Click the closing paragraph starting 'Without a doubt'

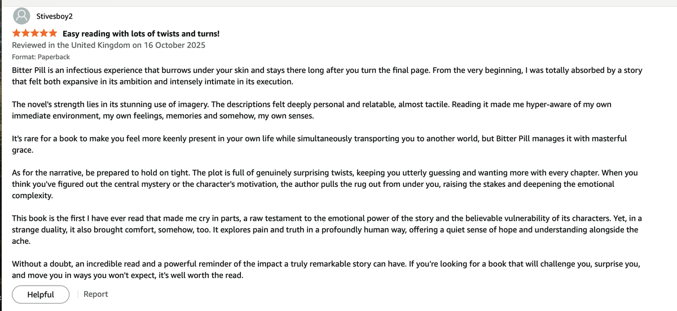click(x=326, y=270)
